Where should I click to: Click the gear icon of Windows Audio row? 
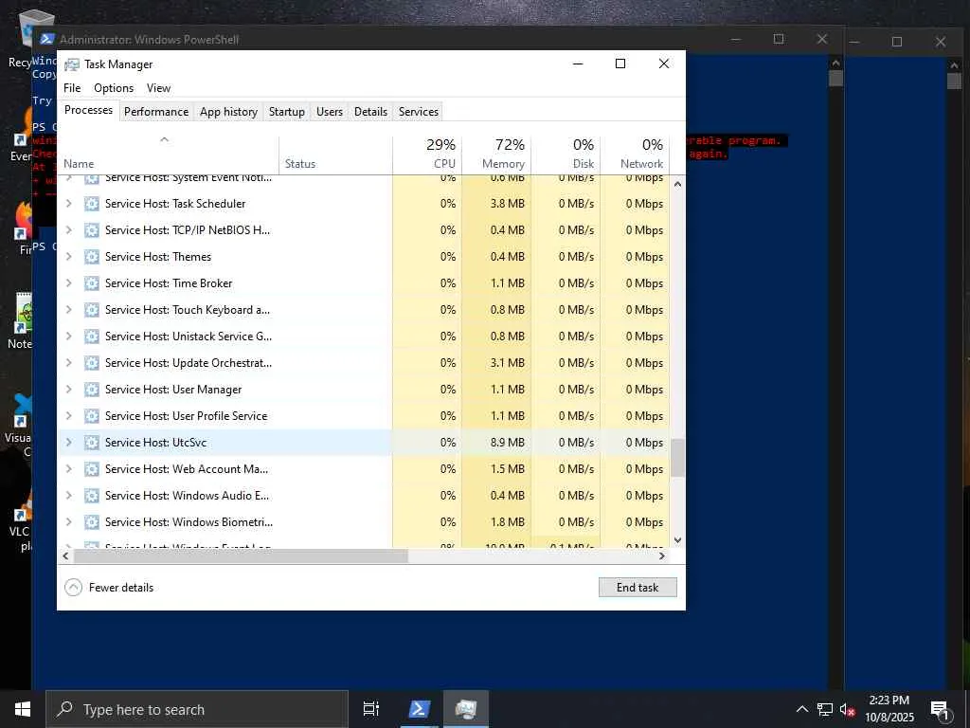(92, 496)
